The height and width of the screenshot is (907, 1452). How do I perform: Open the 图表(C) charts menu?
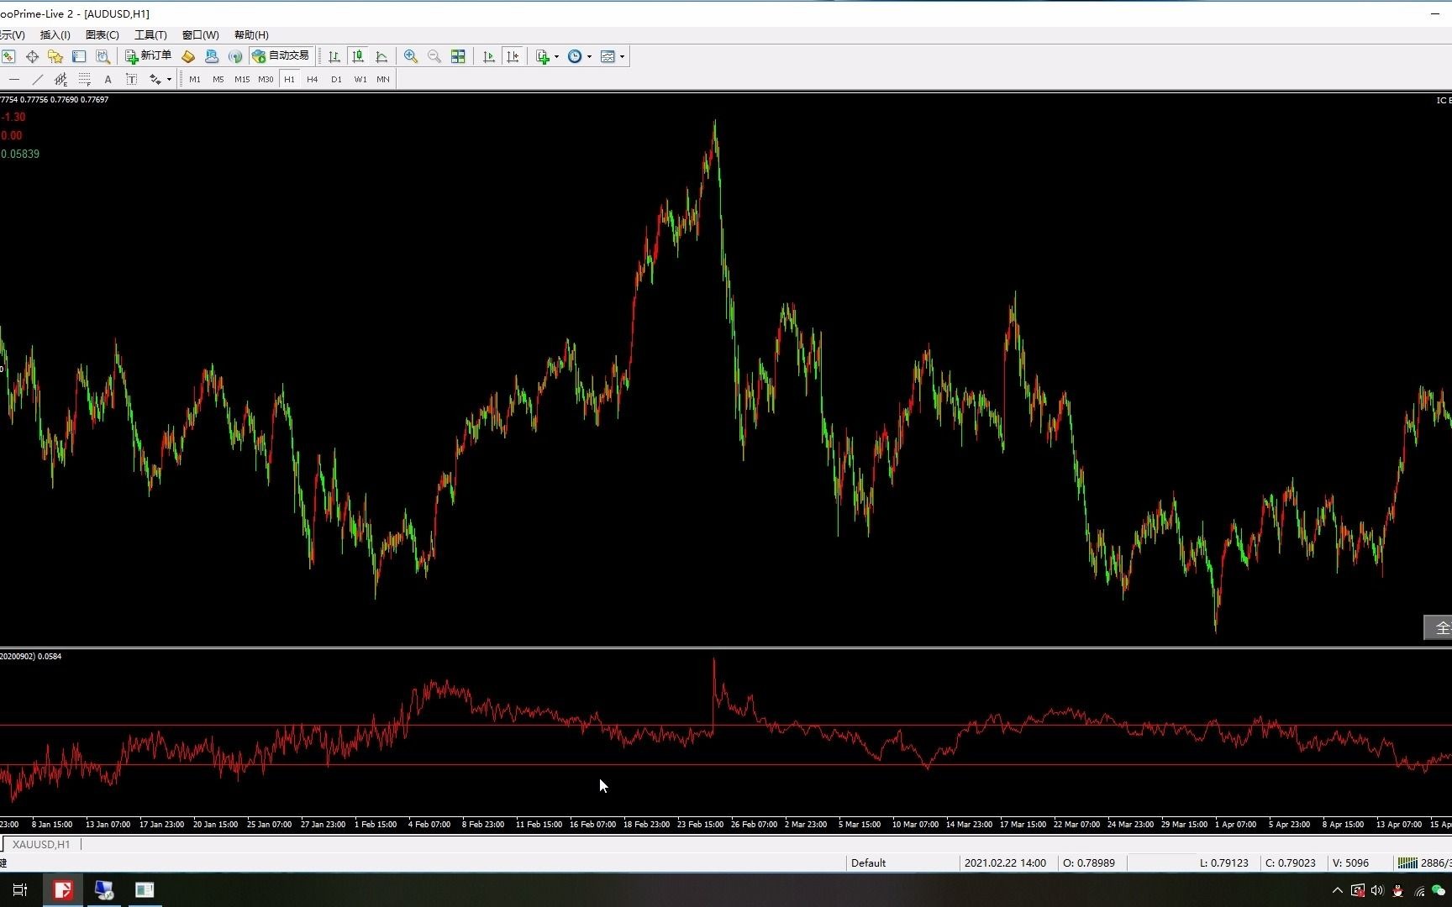point(103,34)
